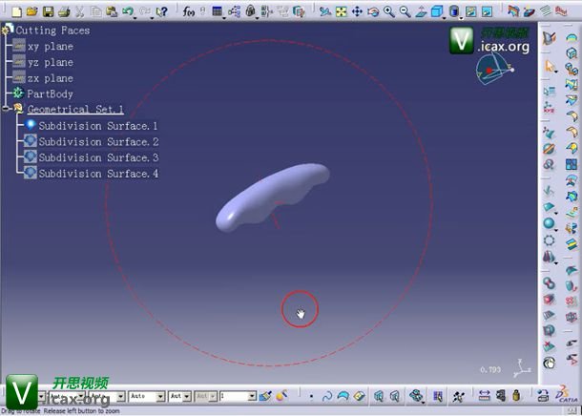Image resolution: width=582 pixels, height=416 pixels.
Task: Collapse the Geometrical Set.1 tree node
Action: pyautogui.click(x=7, y=110)
